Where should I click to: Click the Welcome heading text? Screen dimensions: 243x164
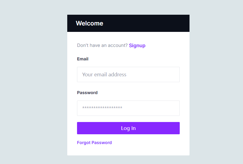(x=90, y=23)
